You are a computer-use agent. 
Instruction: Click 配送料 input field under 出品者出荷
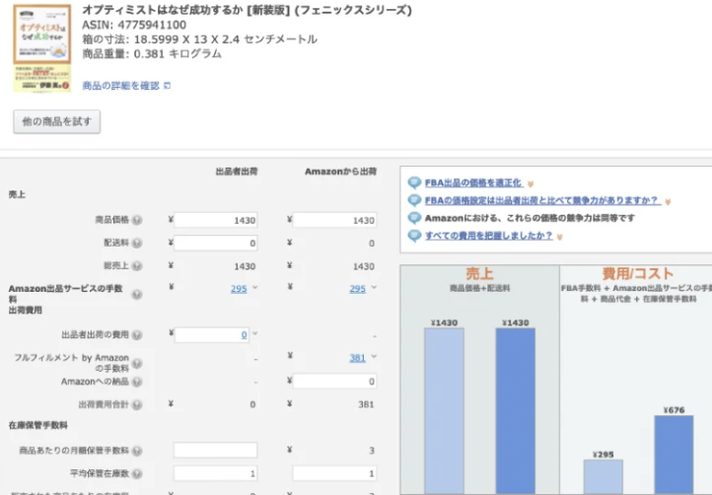click(x=216, y=243)
